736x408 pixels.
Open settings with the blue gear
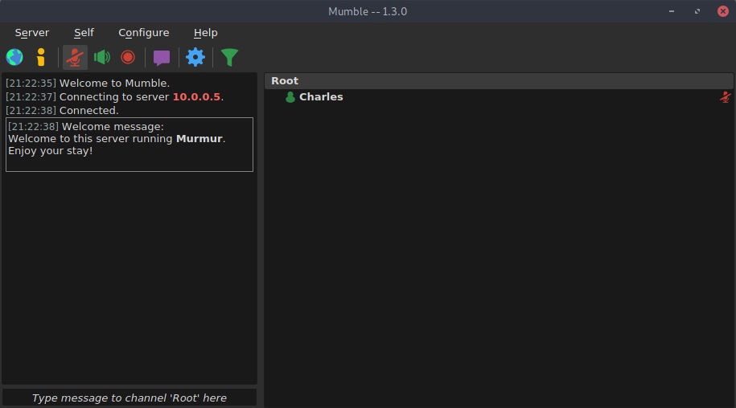[195, 57]
